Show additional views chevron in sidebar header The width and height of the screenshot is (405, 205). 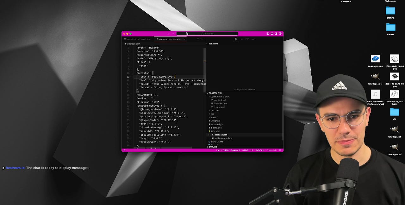pos(253,39)
